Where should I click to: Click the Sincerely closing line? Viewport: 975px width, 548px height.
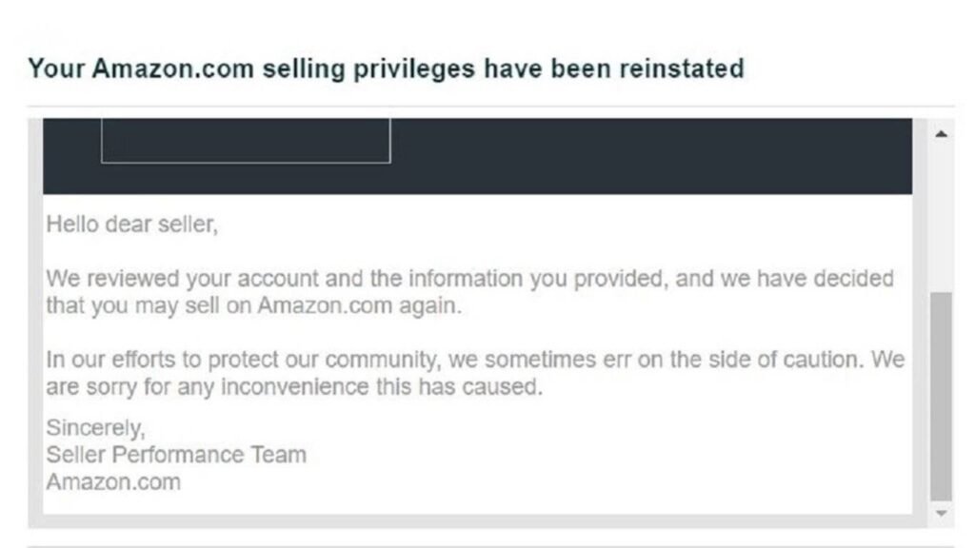pyautogui.click(x=95, y=428)
